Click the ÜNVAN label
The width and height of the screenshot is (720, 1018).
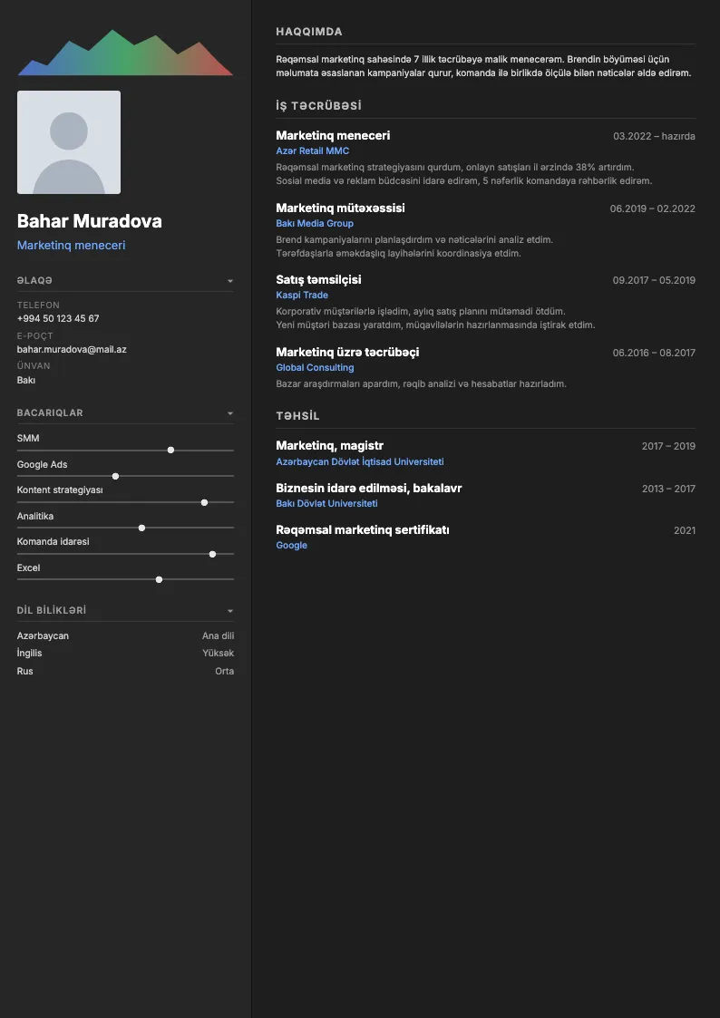[34, 365]
